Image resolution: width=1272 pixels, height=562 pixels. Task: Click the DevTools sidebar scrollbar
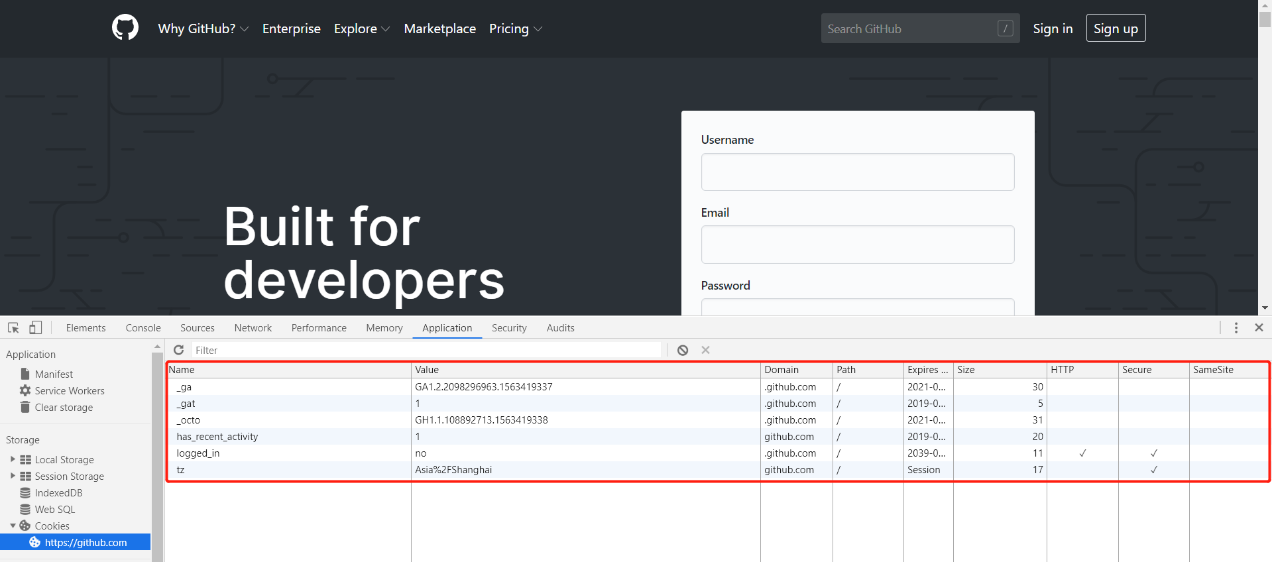click(x=157, y=457)
